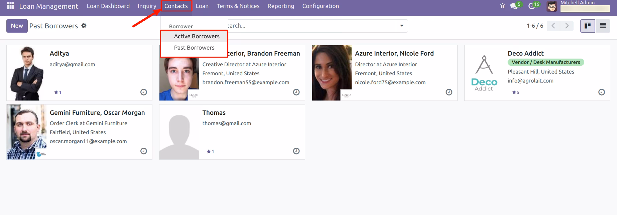Click Loan Management app title
The width and height of the screenshot is (617, 215).
click(x=49, y=6)
